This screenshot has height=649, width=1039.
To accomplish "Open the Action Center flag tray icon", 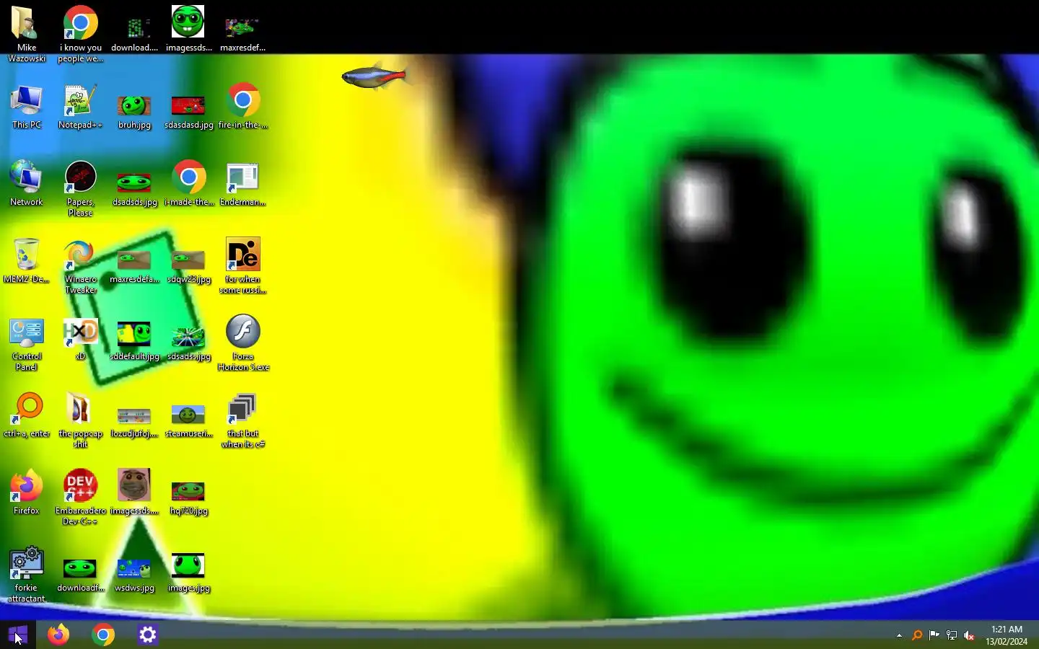I will pos(935,636).
